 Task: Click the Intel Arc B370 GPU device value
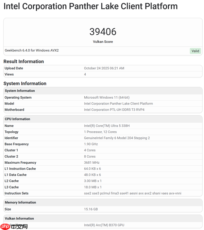coord(103,225)
